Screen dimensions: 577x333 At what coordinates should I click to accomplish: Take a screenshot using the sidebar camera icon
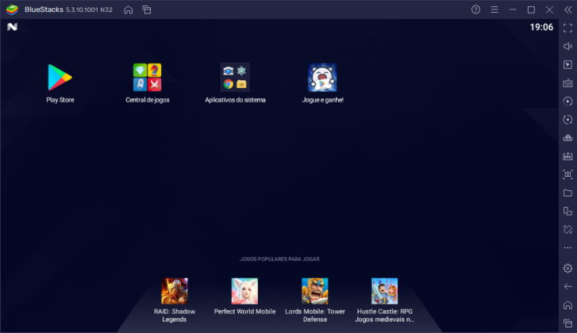pos(567,174)
